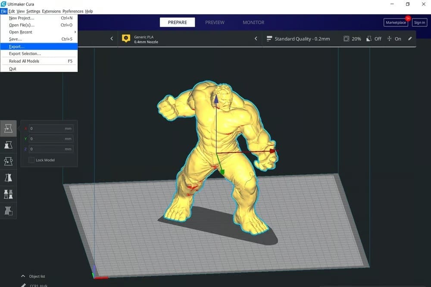Click the Y position input field

(x=51, y=139)
